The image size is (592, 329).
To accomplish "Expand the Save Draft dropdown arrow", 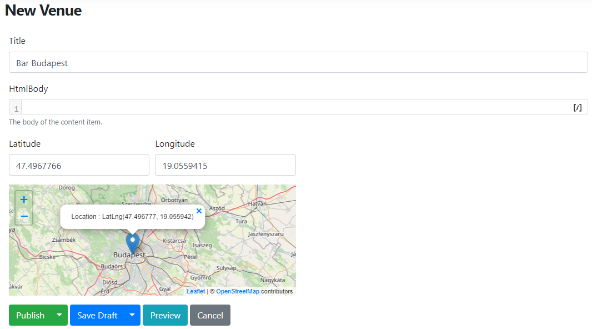I will [132, 315].
